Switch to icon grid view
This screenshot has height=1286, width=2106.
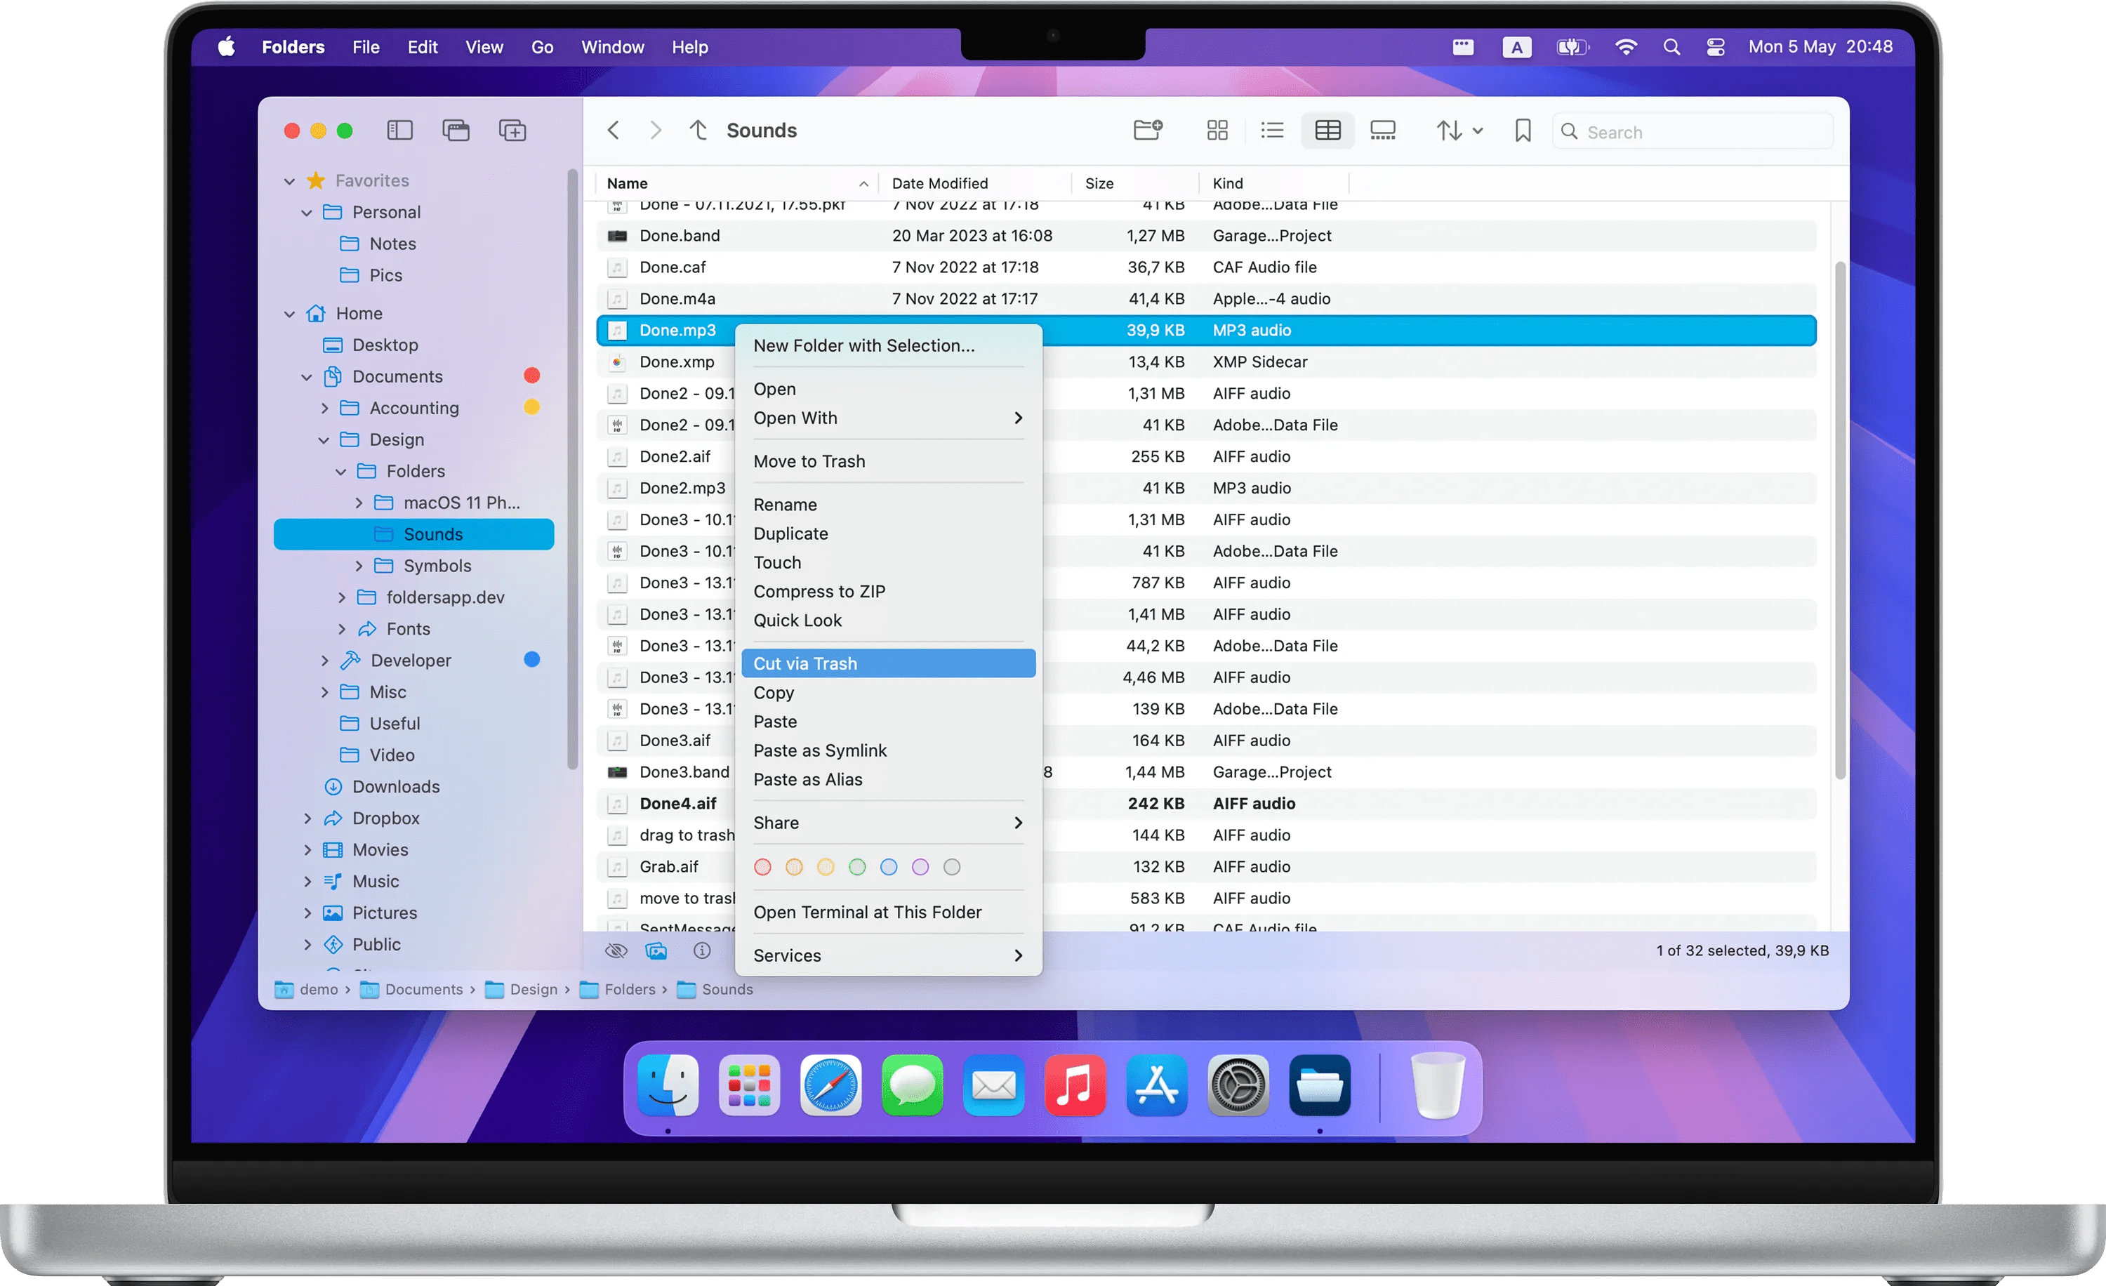pos(1217,130)
